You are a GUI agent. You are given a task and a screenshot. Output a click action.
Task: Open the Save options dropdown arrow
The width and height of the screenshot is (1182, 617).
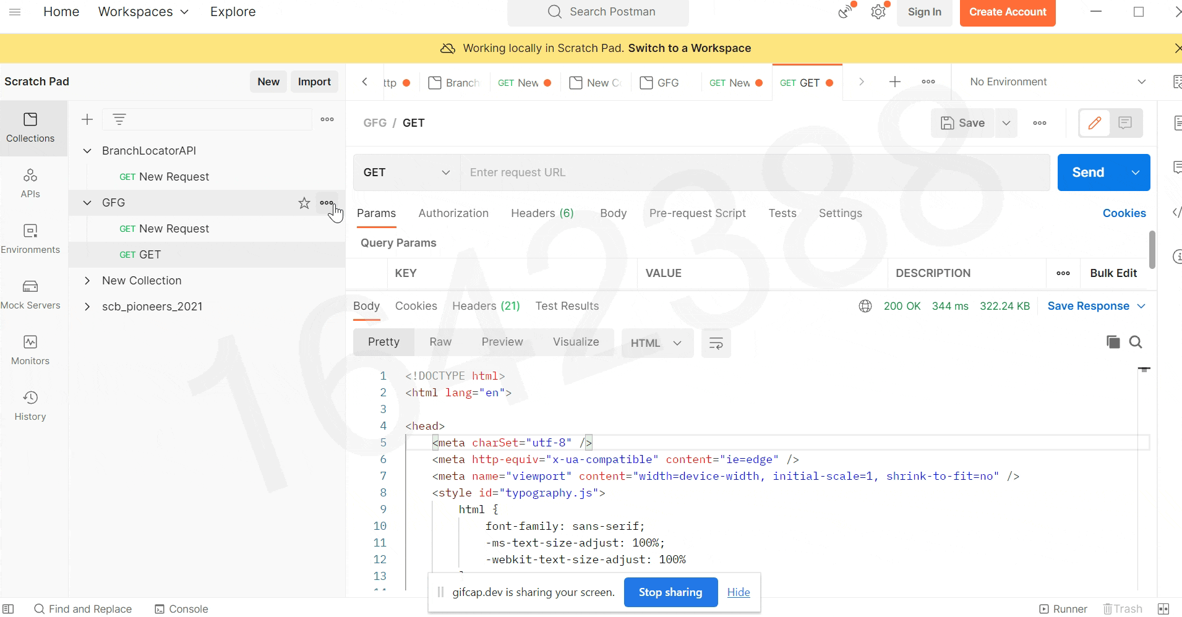click(x=1006, y=123)
